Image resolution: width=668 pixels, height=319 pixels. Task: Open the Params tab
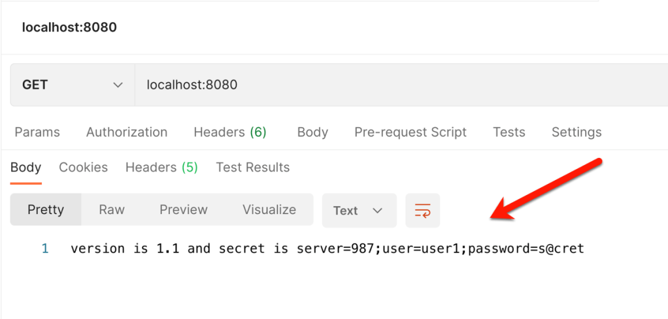pos(37,132)
